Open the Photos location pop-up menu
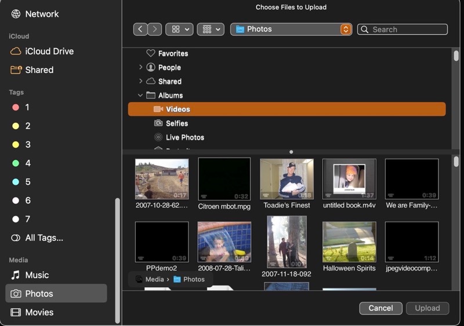The height and width of the screenshot is (326, 464). 291,29
